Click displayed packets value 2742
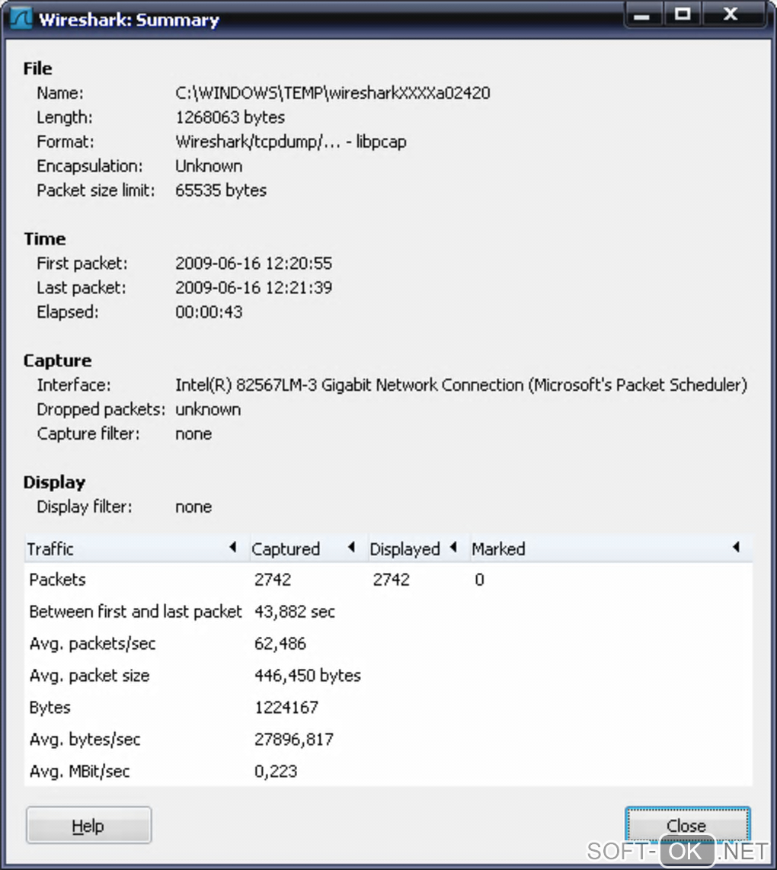This screenshot has height=870, width=777. click(392, 580)
